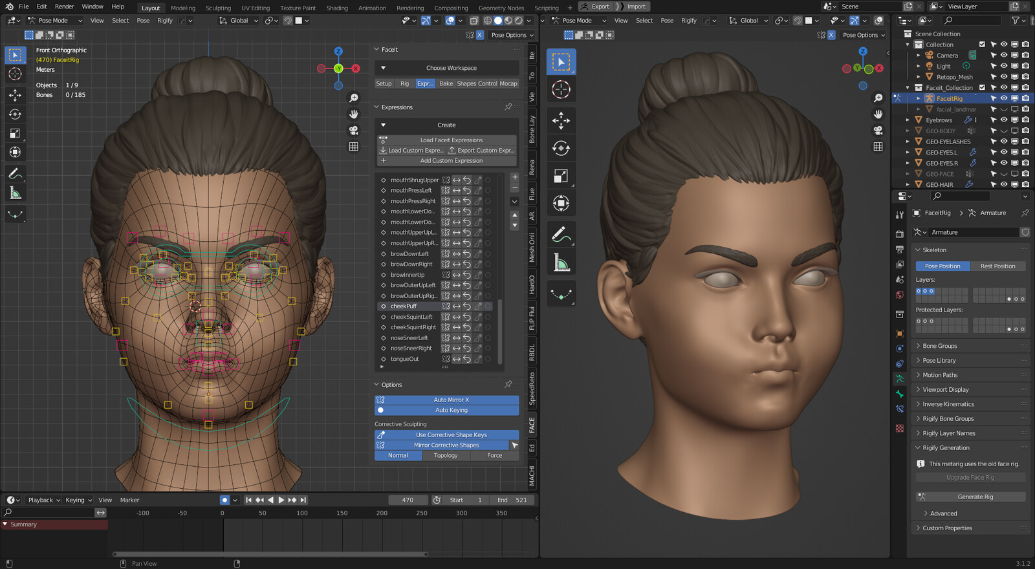This screenshot has height=569, width=1035.
Task: Select the Cursor tool in left viewport
Action: [15, 74]
